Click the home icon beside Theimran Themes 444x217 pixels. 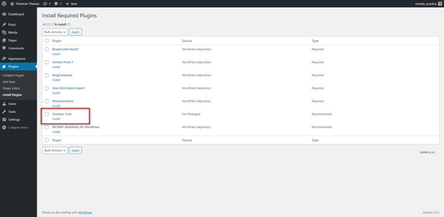[12, 3]
